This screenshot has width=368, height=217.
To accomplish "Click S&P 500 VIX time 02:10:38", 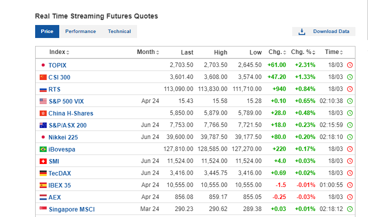I will click(331, 101).
